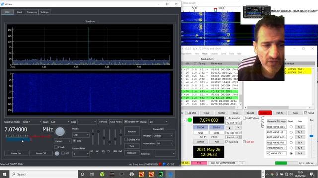This screenshot has width=318, height=178.
Task: Click the Log QSO button
Action: coord(192,113)
